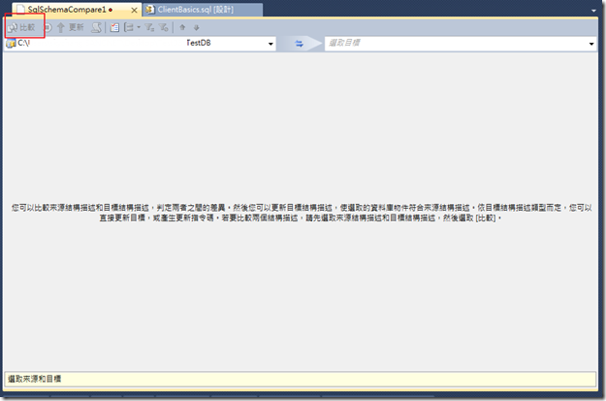Switch to the ClientBasics.sql [設計] tab
The width and height of the screenshot is (606, 401).
(203, 10)
